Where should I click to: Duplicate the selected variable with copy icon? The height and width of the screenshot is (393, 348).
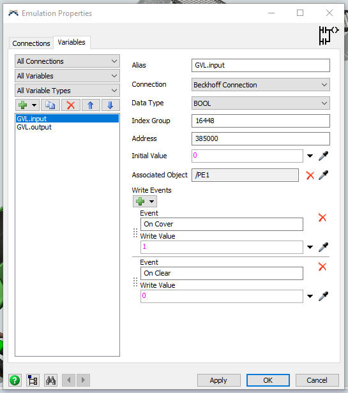(50, 105)
